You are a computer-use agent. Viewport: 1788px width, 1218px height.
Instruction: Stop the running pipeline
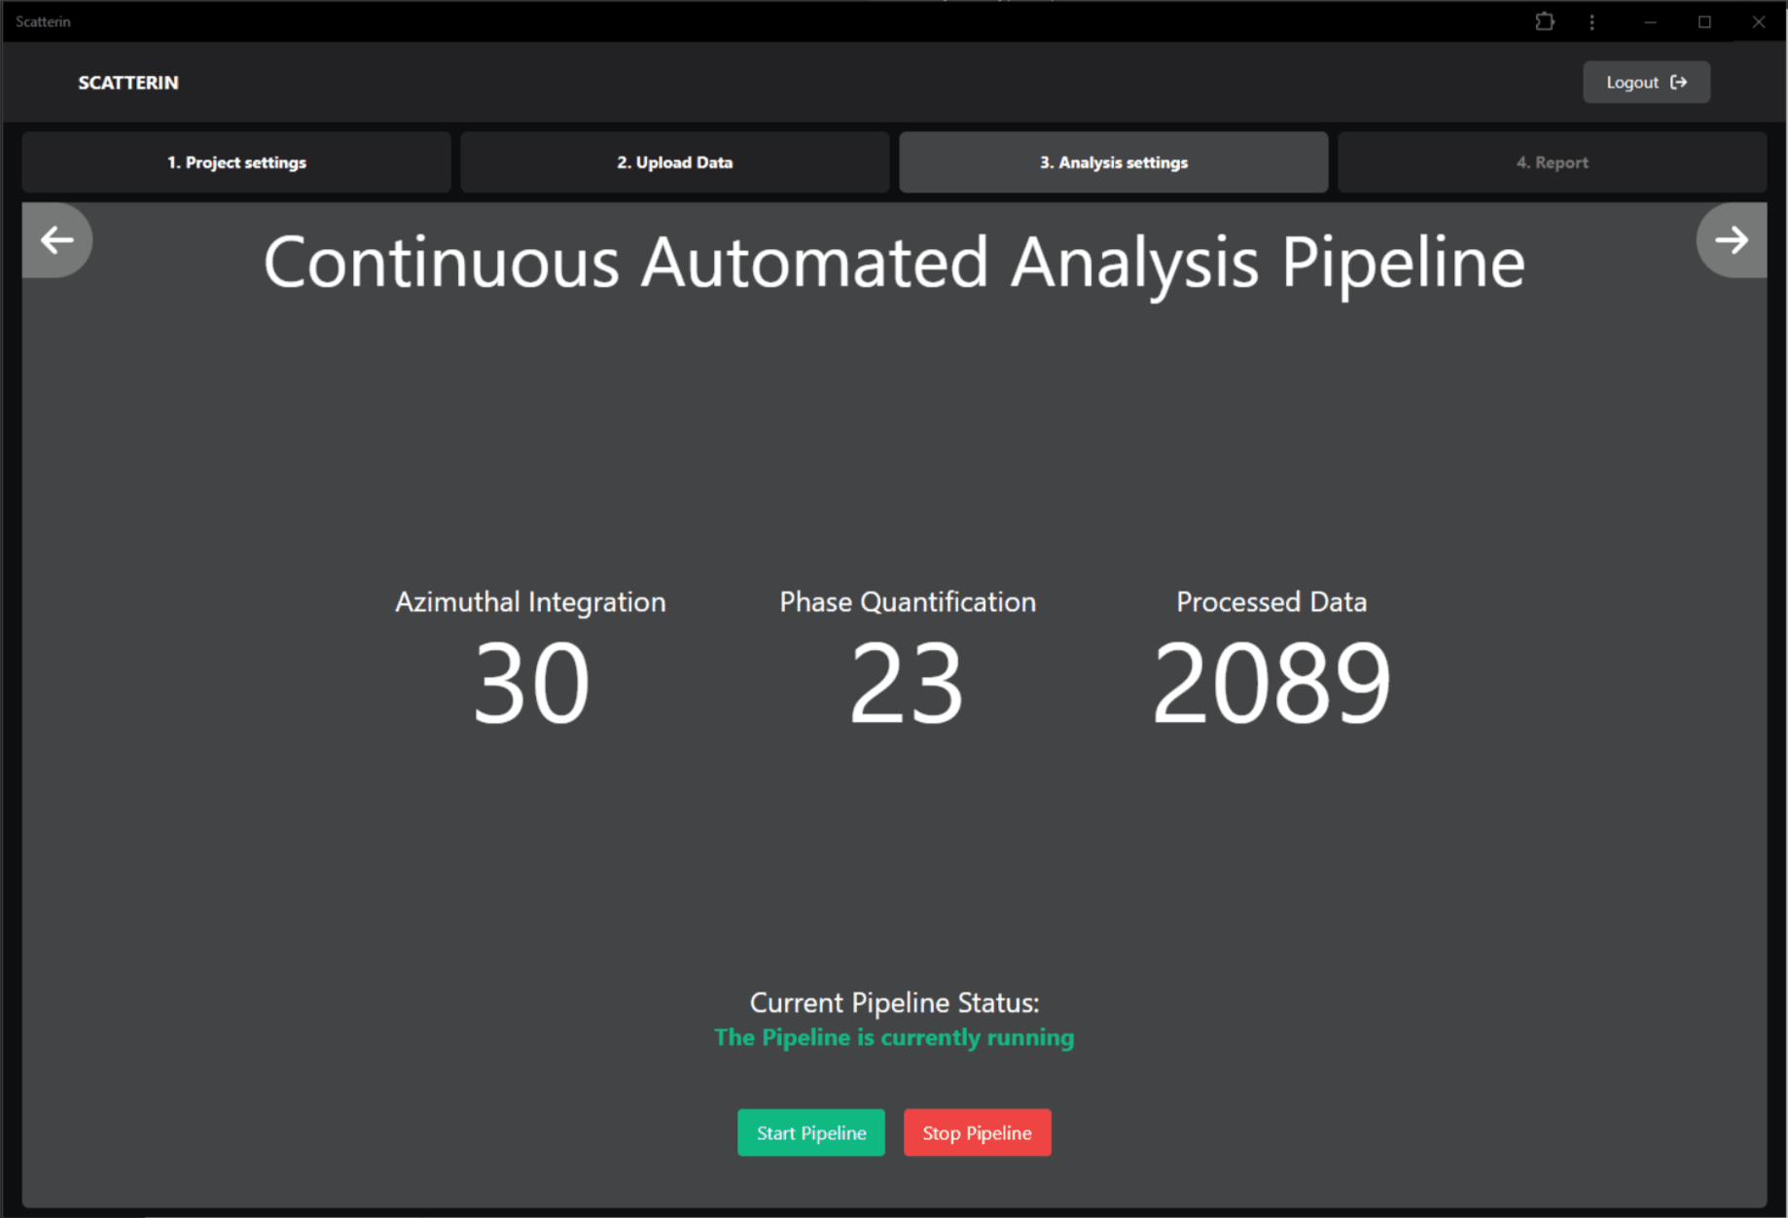pyautogui.click(x=977, y=1131)
